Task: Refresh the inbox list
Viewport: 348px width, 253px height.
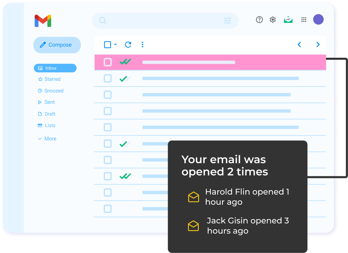Action: pyautogui.click(x=128, y=44)
